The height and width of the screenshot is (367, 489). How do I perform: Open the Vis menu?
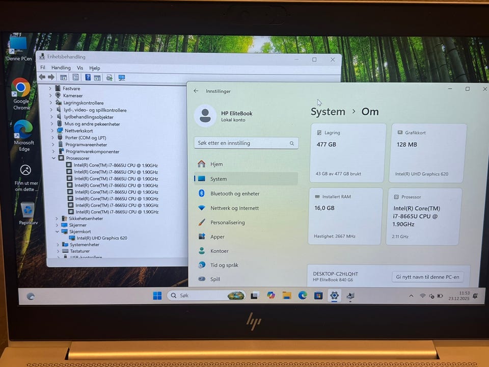point(80,68)
